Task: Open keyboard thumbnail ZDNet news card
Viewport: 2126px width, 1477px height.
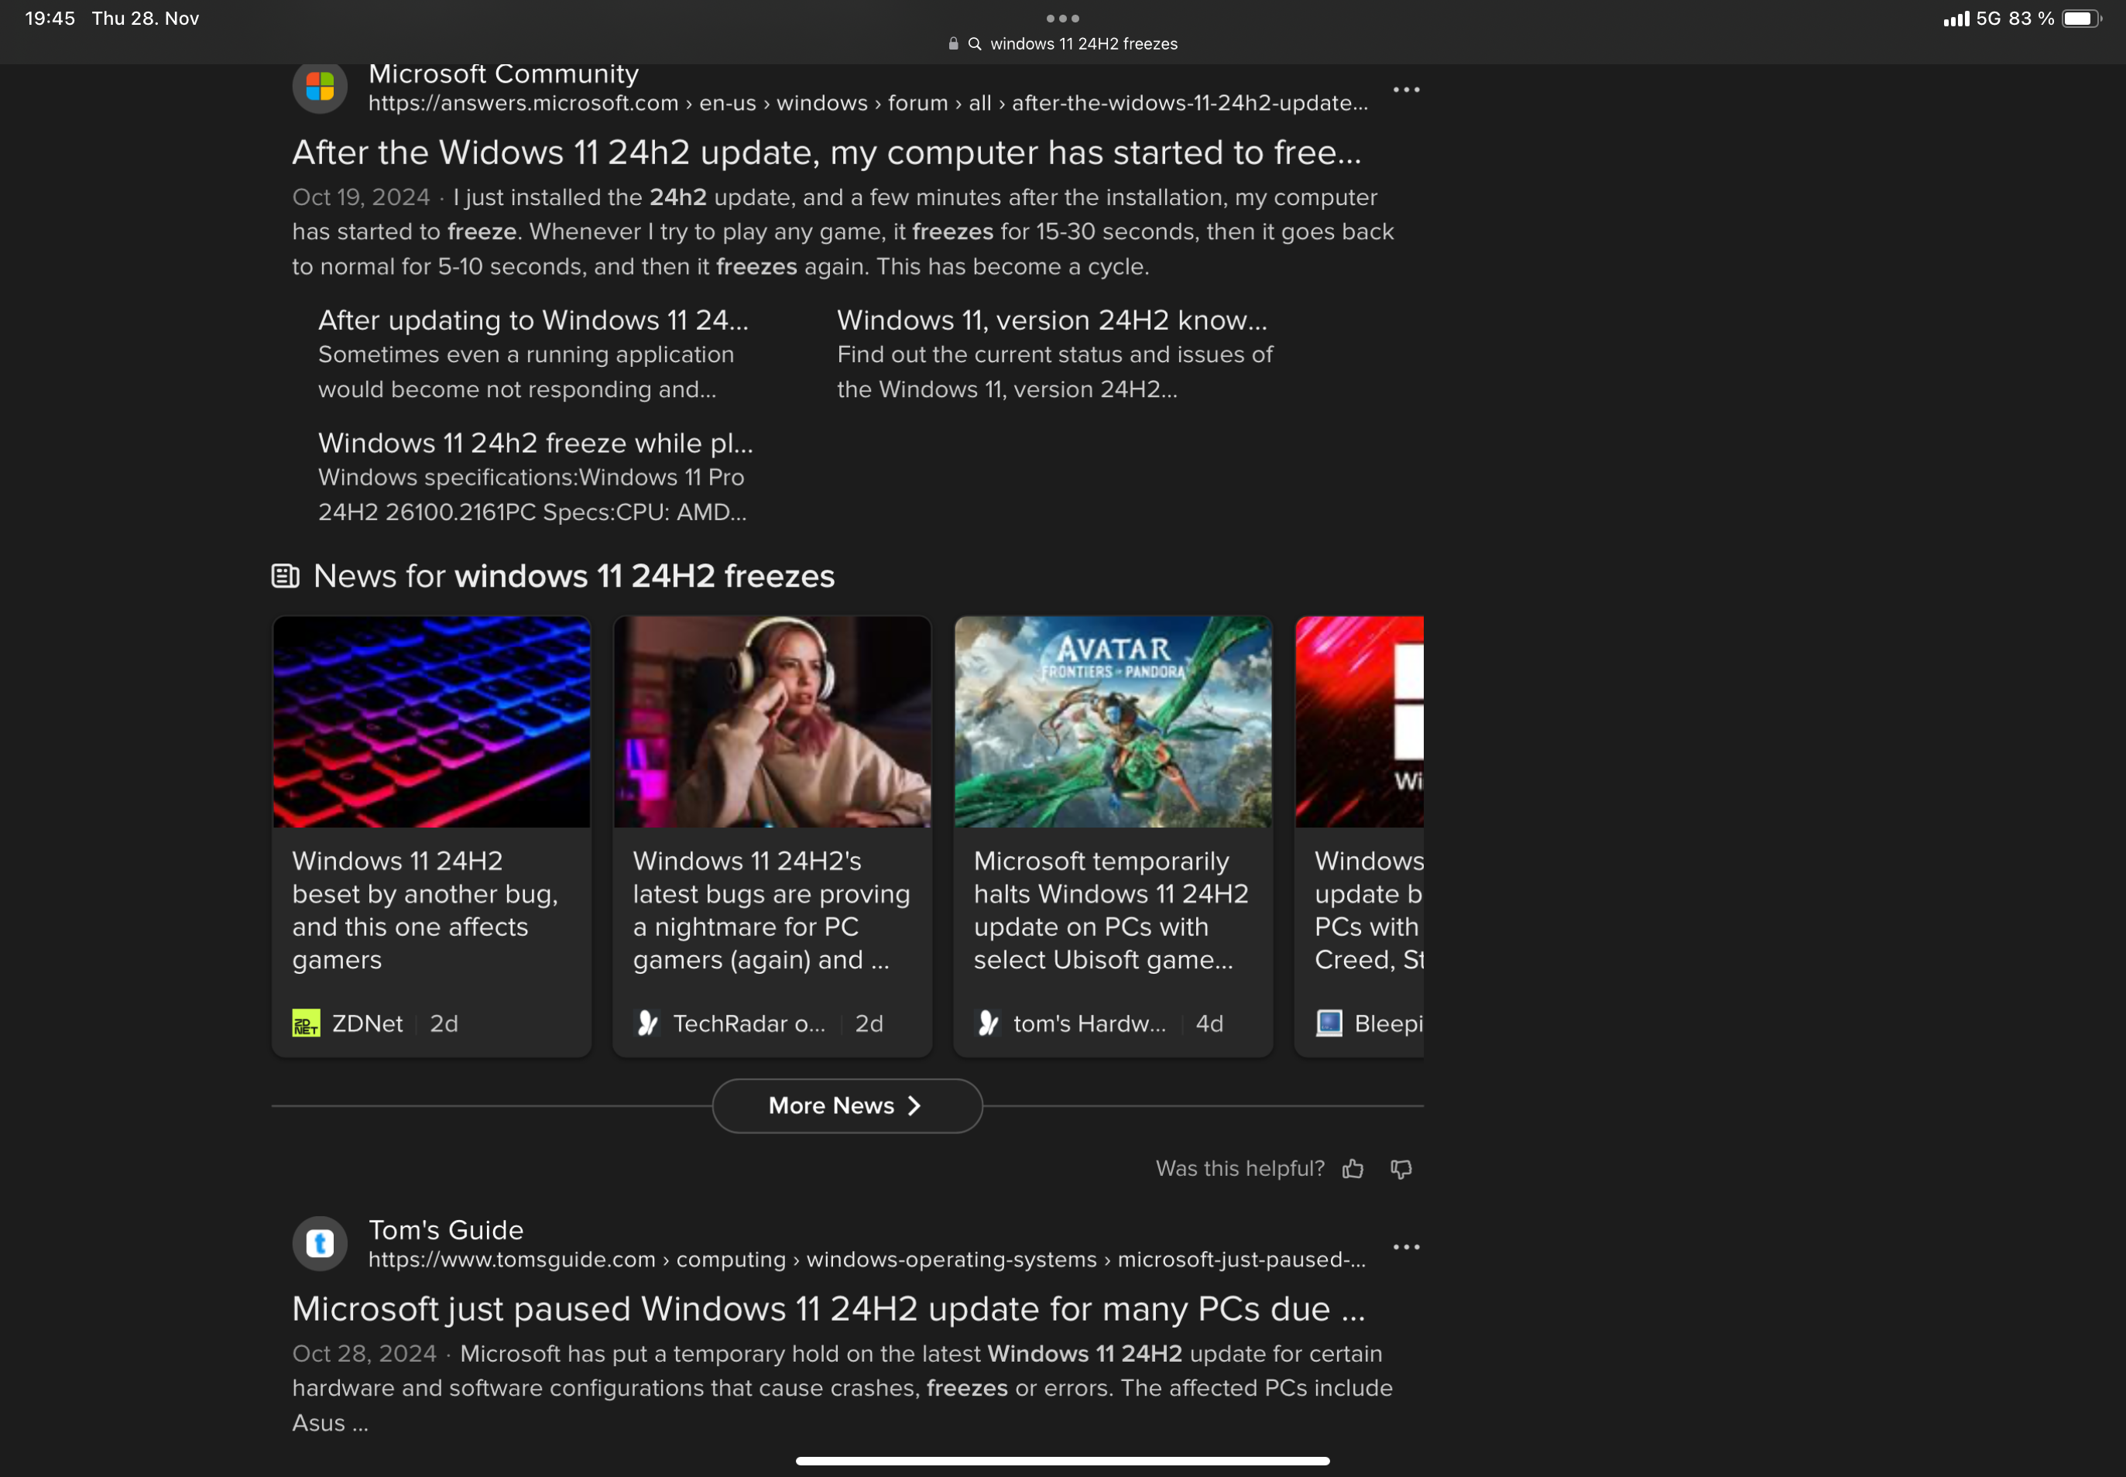Action: 431,721
